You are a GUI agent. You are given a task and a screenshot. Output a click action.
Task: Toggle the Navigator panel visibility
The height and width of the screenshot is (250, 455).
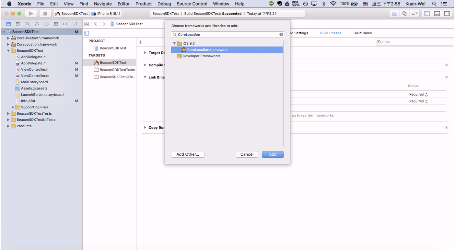(426, 14)
